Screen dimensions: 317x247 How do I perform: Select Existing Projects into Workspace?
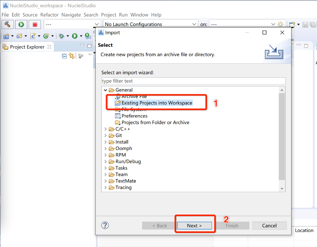click(x=154, y=103)
